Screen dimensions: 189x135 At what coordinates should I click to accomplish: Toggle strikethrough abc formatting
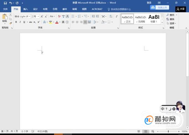click(30, 22)
